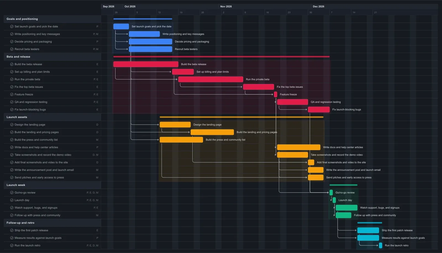
Task: Select the orange Write docs and help center articles bar
Action: 299,147
